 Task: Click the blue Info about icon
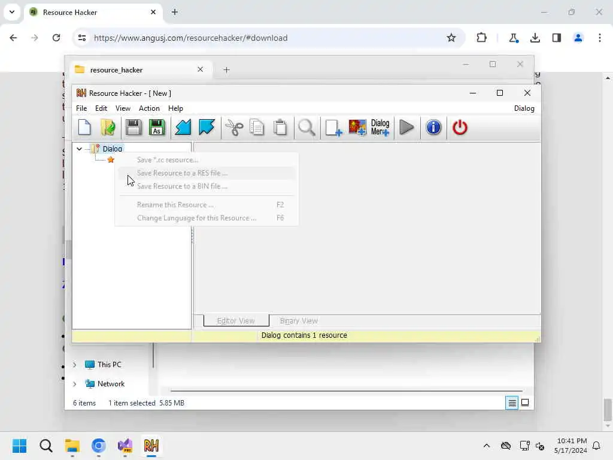433,128
